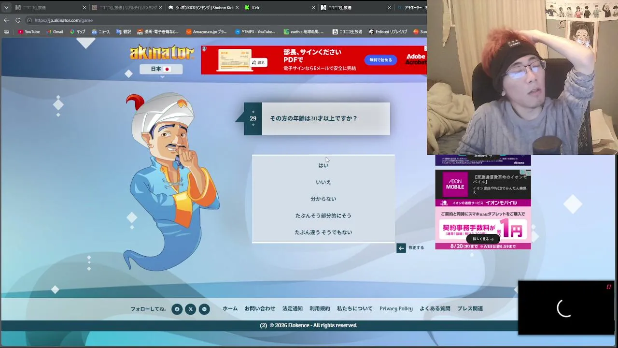Open the YouTube bookmark
The height and width of the screenshot is (348, 618).
point(29,32)
